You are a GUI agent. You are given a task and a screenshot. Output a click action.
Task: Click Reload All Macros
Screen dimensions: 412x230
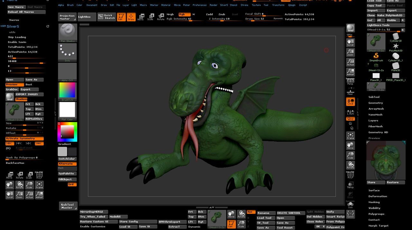click(x=26, y=12)
